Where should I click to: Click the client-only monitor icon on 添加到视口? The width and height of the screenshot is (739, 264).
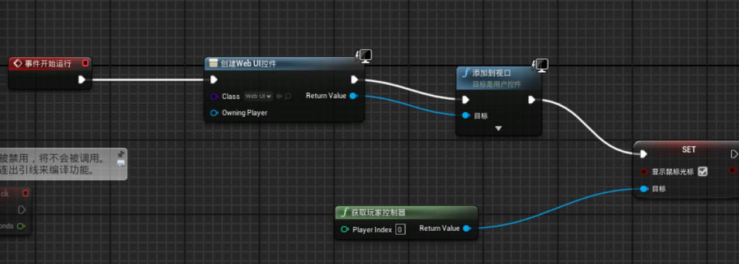[542, 64]
